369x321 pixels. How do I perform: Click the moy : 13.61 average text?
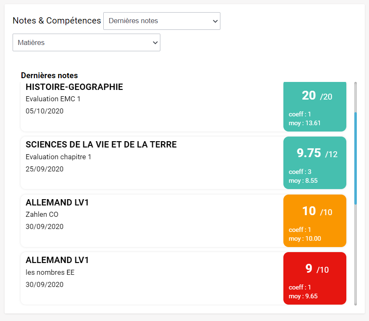pos(305,123)
